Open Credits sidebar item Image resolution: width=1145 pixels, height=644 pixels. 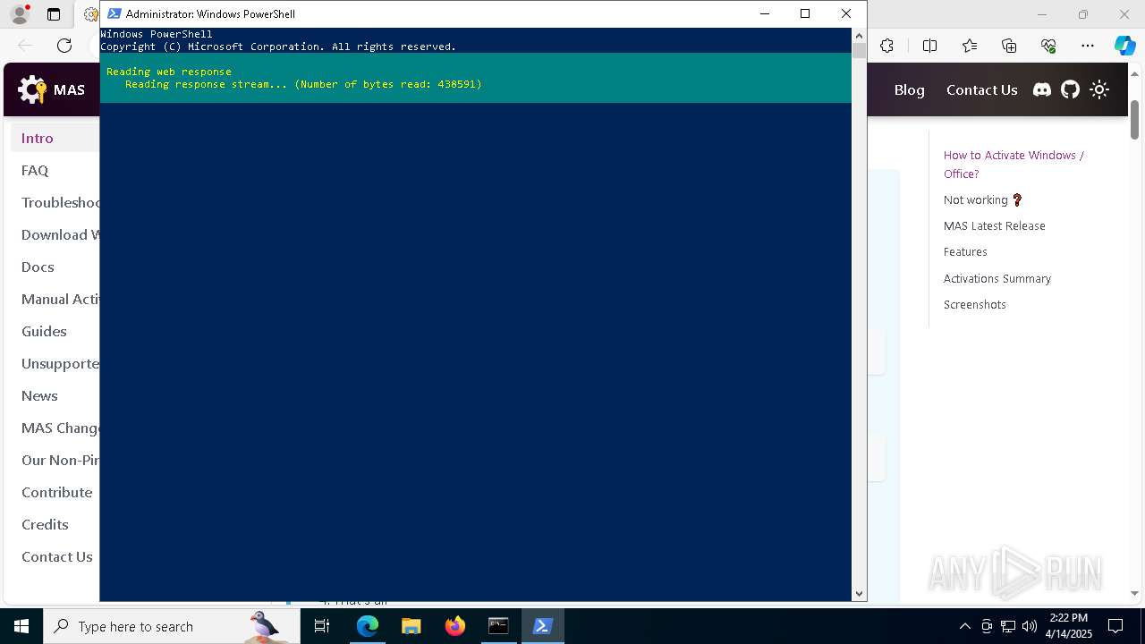coord(45,524)
